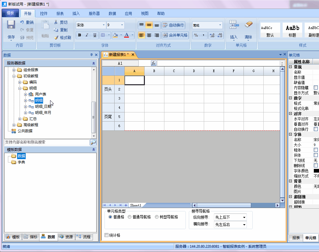Screen dimensions: 319x252
Task: Click the 模板 application button
Action: (10, 13)
